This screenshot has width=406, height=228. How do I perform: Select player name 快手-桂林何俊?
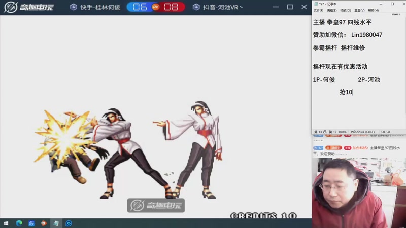100,7
